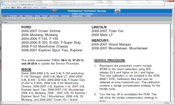Click the Vehicle Service Session subtitle
The height and width of the screenshot is (105, 175).
(x=82, y=14)
